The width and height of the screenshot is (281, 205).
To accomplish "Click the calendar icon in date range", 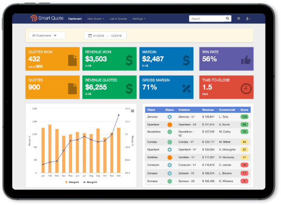I will pyautogui.click(x=90, y=36).
